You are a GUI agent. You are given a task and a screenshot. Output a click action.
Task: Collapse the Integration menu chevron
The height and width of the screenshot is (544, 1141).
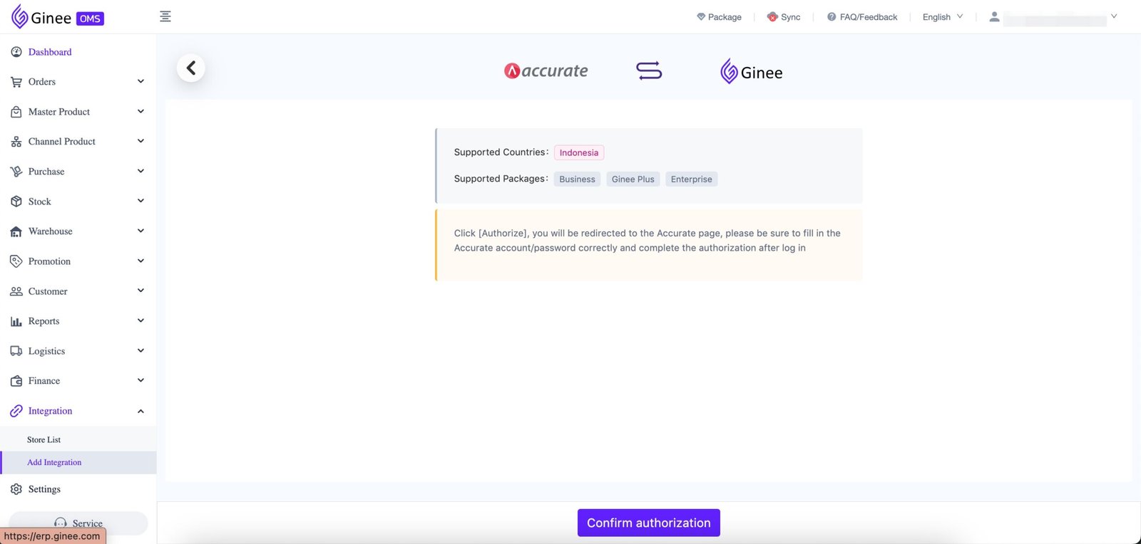click(140, 411)
